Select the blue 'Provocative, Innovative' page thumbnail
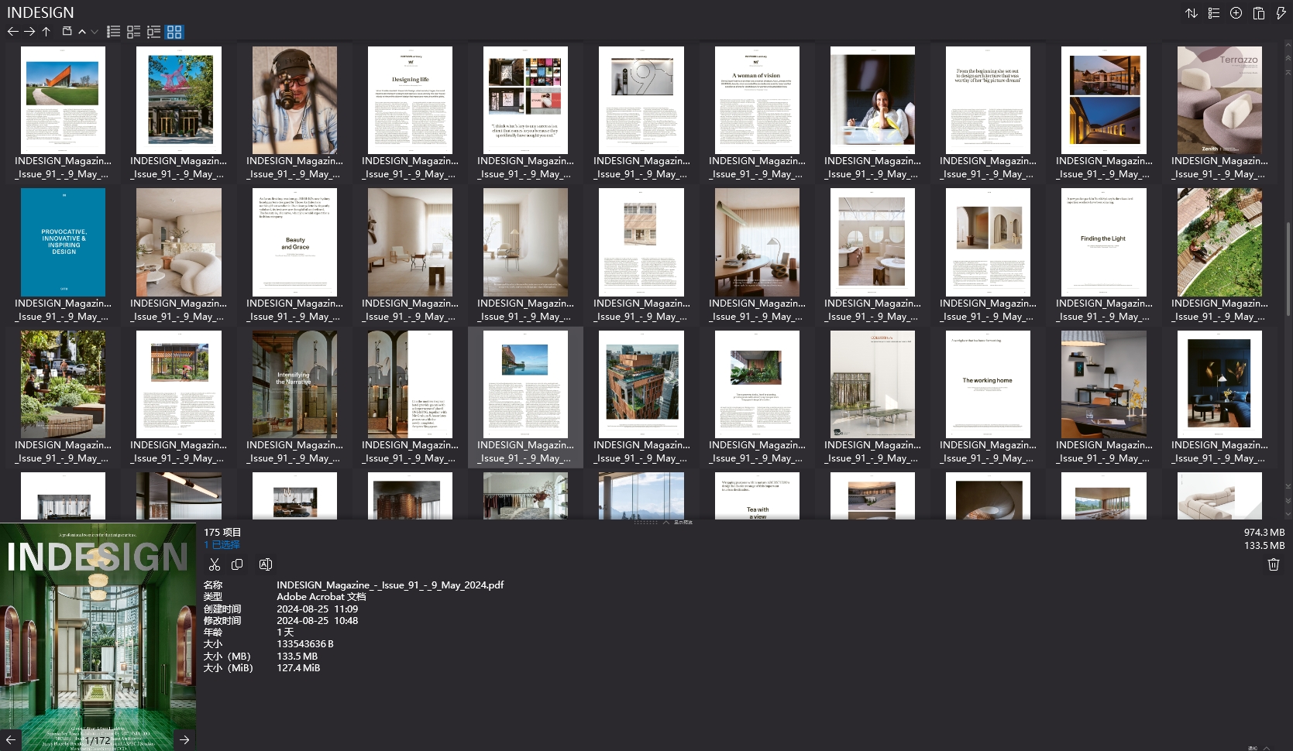The width and height of the screenshot is (1293, 751). click(63, 242)
